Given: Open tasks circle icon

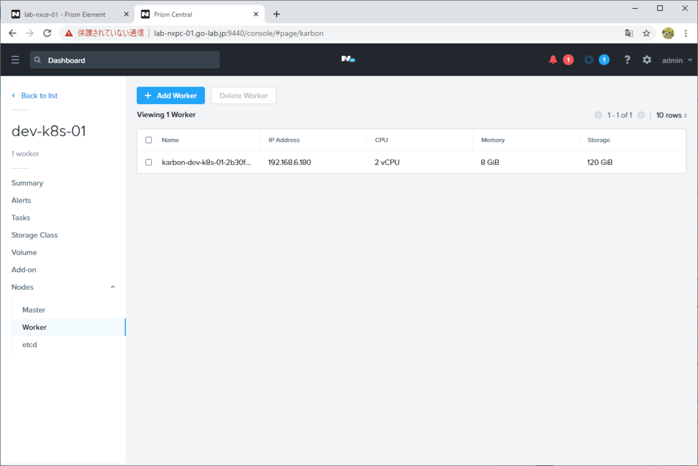Looking at the screenshot, I should click(589, 60).
